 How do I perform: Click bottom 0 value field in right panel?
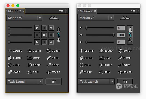(121, 42)
